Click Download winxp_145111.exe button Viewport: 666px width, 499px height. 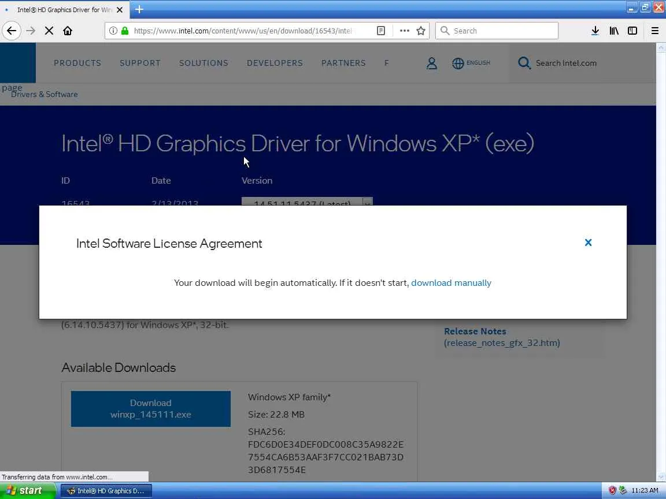pyautogui.click(x=151, y=409)
